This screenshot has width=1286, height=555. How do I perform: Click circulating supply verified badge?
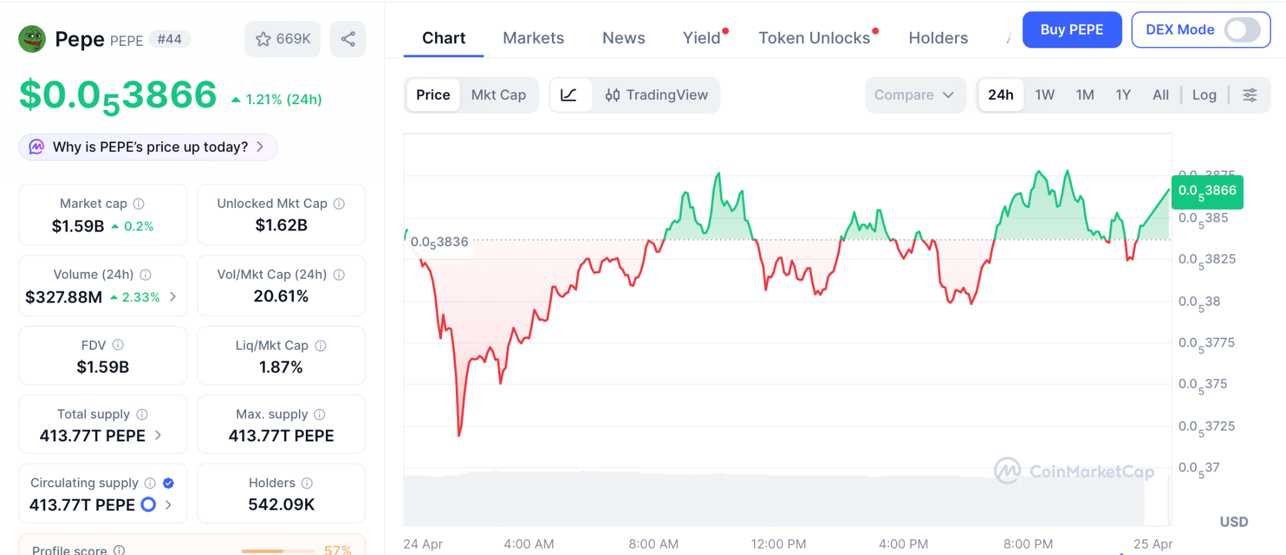168,483
